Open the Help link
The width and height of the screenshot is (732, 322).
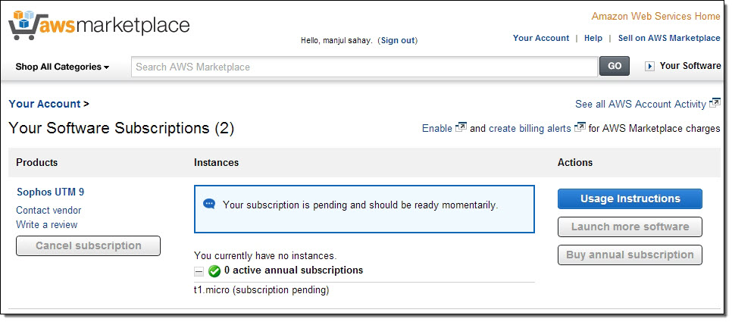tap(593, 39)
